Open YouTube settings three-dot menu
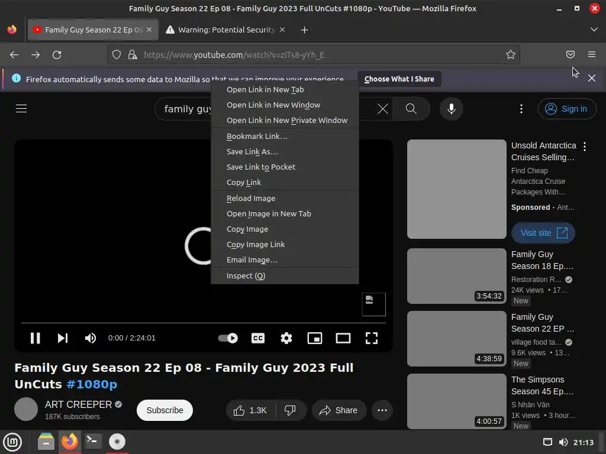 click(521, 109)
